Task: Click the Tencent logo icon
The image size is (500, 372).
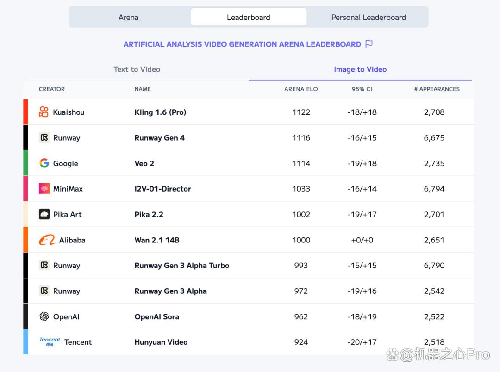Action: click(x=50, y=342)
